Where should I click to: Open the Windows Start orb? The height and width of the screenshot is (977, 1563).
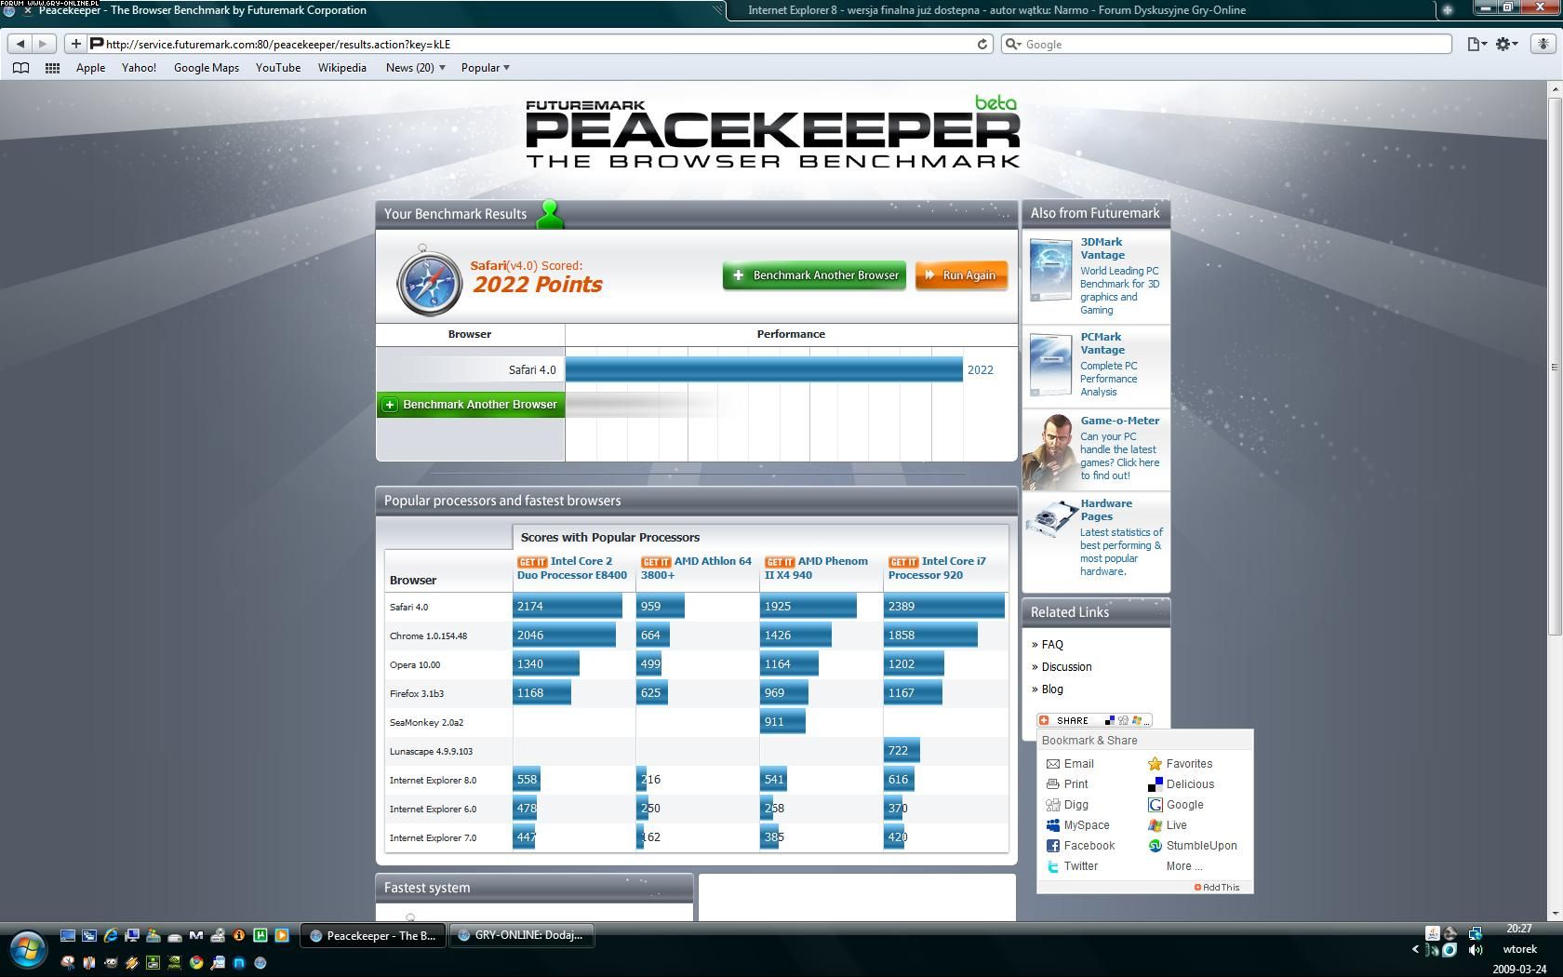tap(28, 951)
